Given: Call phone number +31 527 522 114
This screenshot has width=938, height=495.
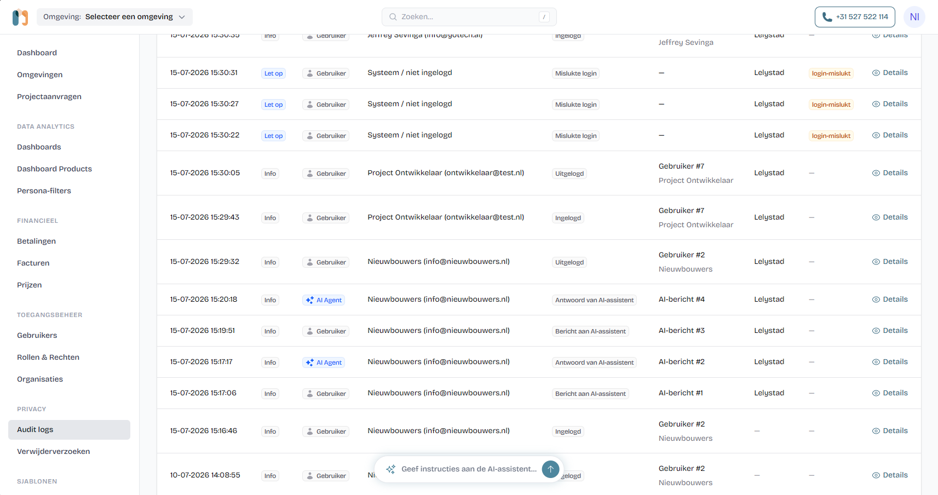Looking at the screenshot, I should [x=855, y=17].
